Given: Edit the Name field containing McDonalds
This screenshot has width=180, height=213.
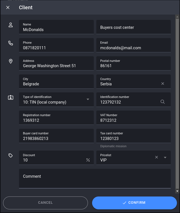Looking at the screenshot, I should point(56,27).
